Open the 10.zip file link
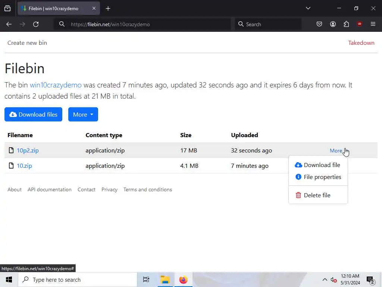Screen dimensions: 382x287 click(x=24, y=166)
